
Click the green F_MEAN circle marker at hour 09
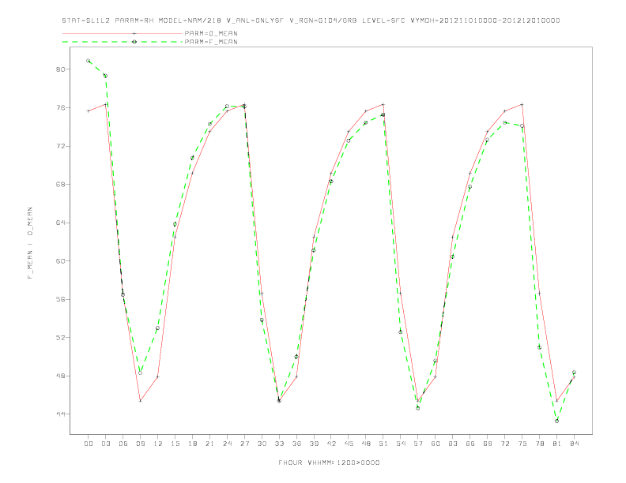pos(140,373)
